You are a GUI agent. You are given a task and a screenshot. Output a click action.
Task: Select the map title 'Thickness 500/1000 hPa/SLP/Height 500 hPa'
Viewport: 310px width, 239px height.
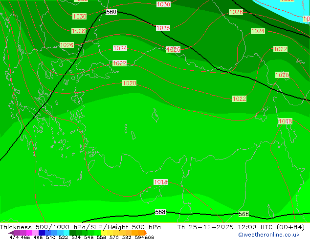coord(80,227)
